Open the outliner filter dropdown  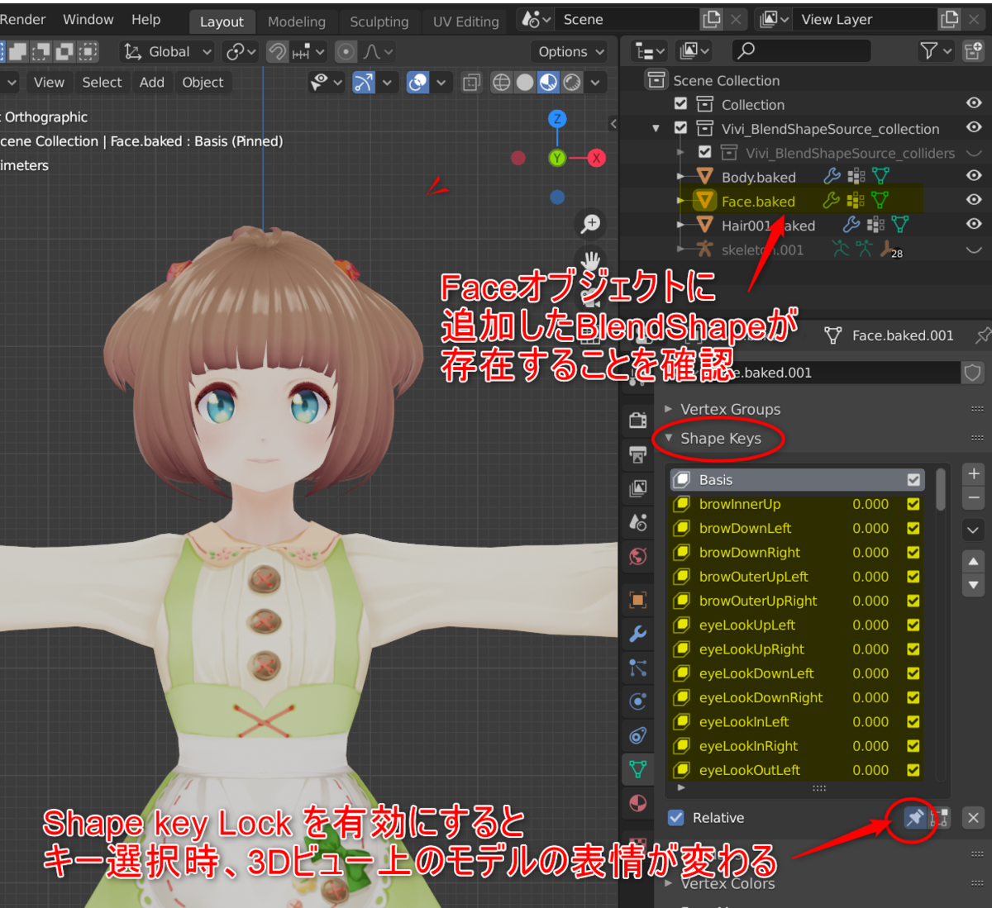click(936, 51)
